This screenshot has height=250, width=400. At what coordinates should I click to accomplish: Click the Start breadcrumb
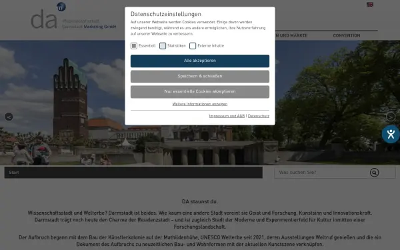coord(14,173)
